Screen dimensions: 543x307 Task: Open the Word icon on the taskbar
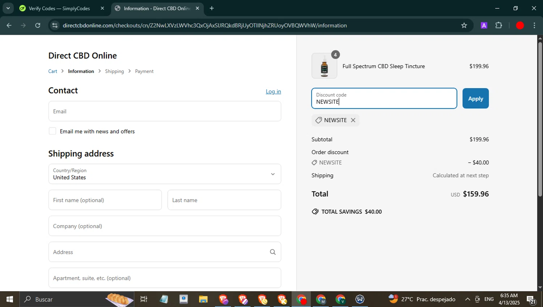[x=359, y=299]
